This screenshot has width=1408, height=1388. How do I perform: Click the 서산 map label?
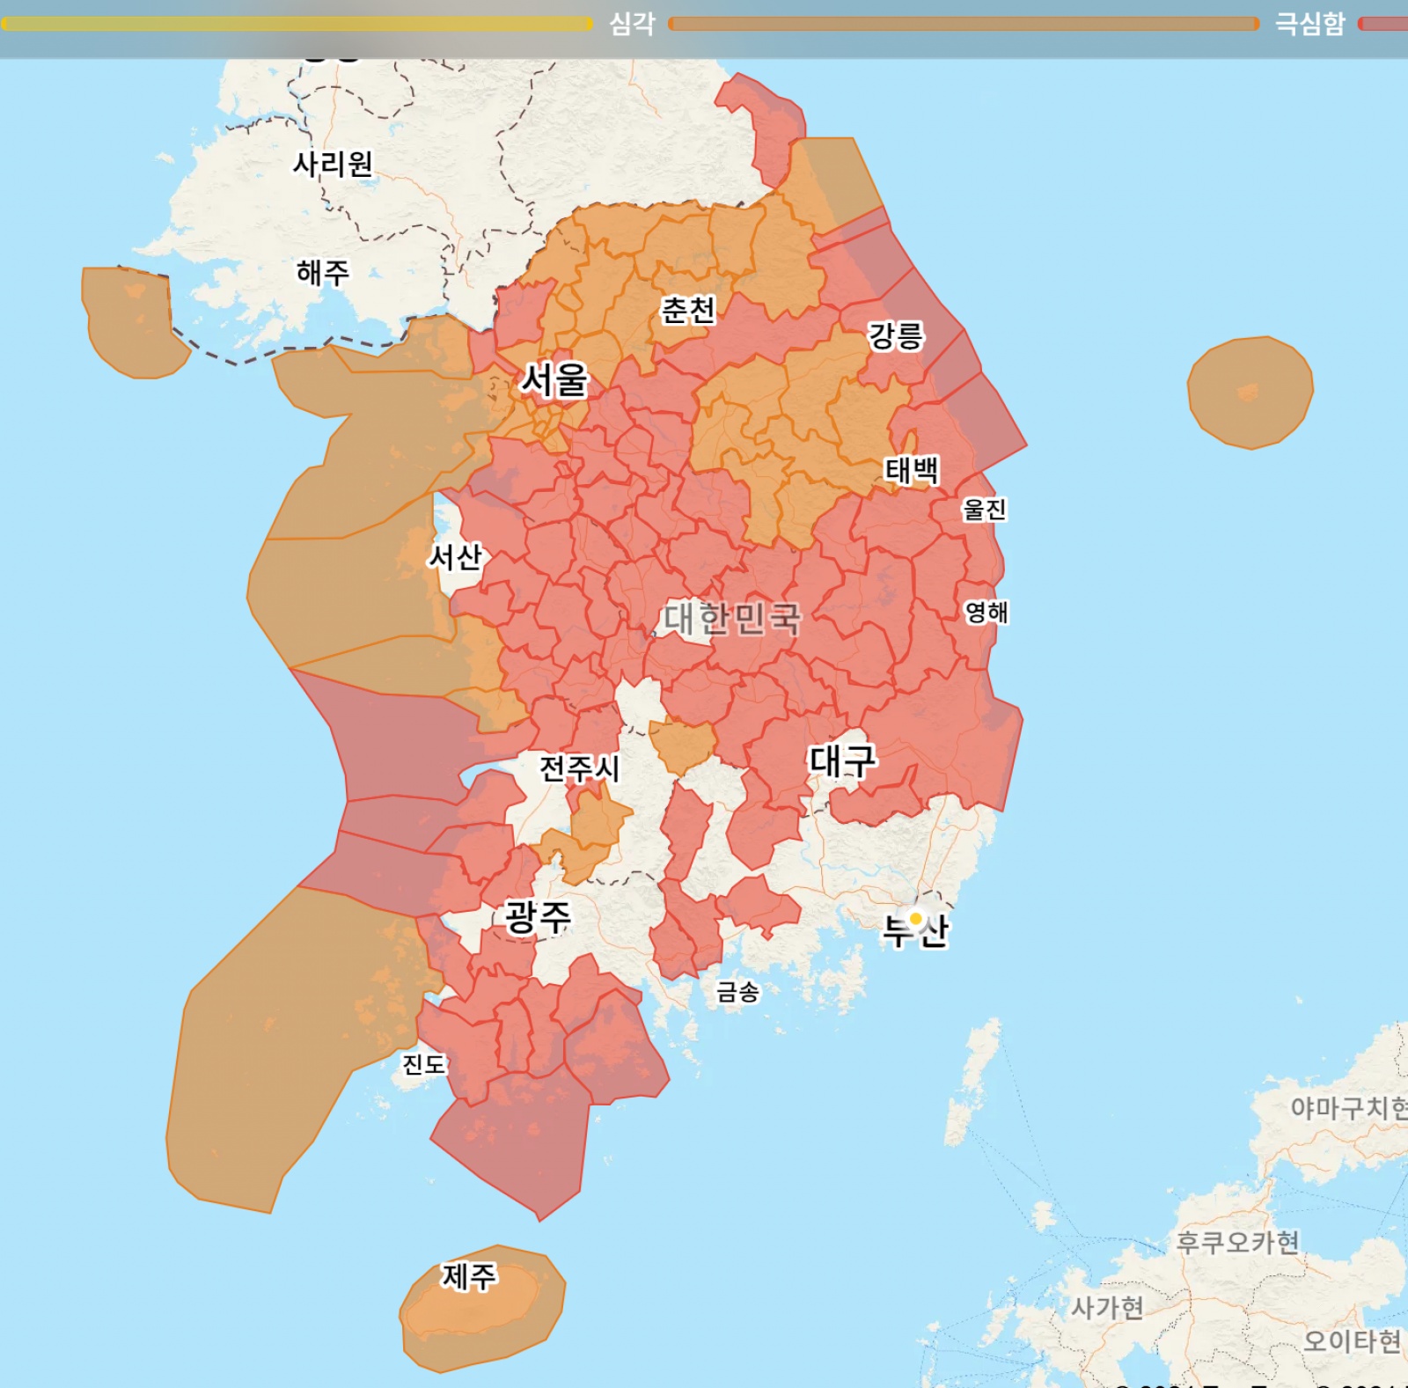pyautogui.click(x=455, y=556)
